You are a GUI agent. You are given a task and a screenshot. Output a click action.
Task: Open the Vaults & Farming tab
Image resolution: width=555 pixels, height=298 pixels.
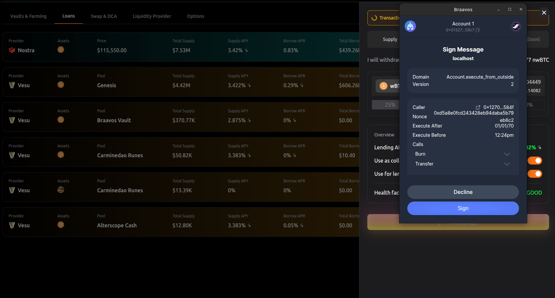(x=28, y=16)
